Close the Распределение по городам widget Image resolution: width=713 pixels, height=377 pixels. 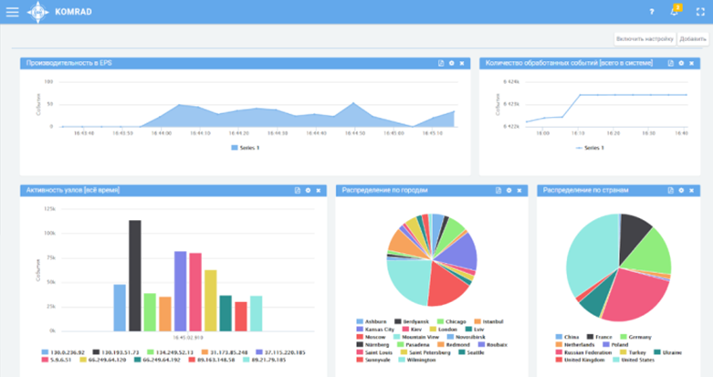[519, 191]
